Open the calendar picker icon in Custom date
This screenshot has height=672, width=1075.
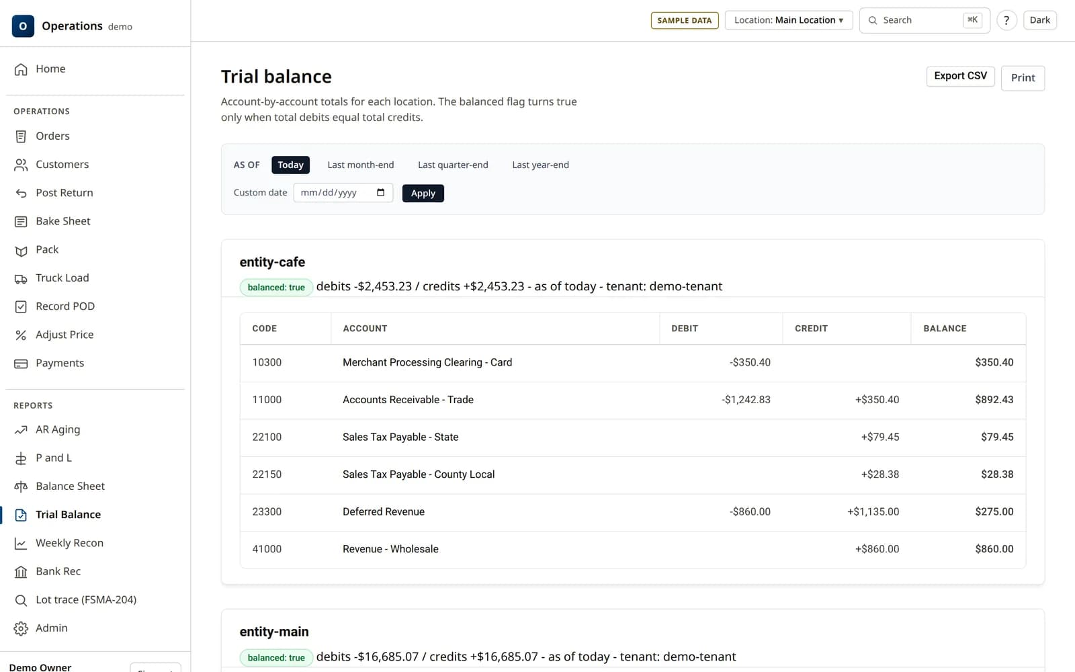381,193
